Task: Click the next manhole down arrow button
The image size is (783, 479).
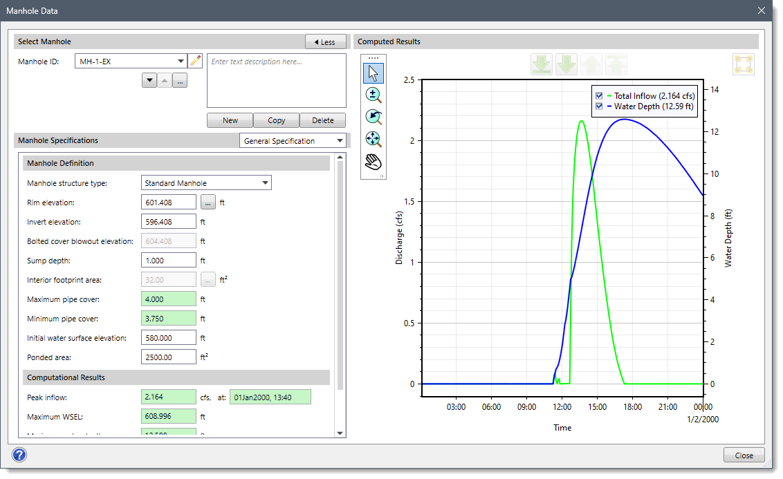Action: point(149,81)
